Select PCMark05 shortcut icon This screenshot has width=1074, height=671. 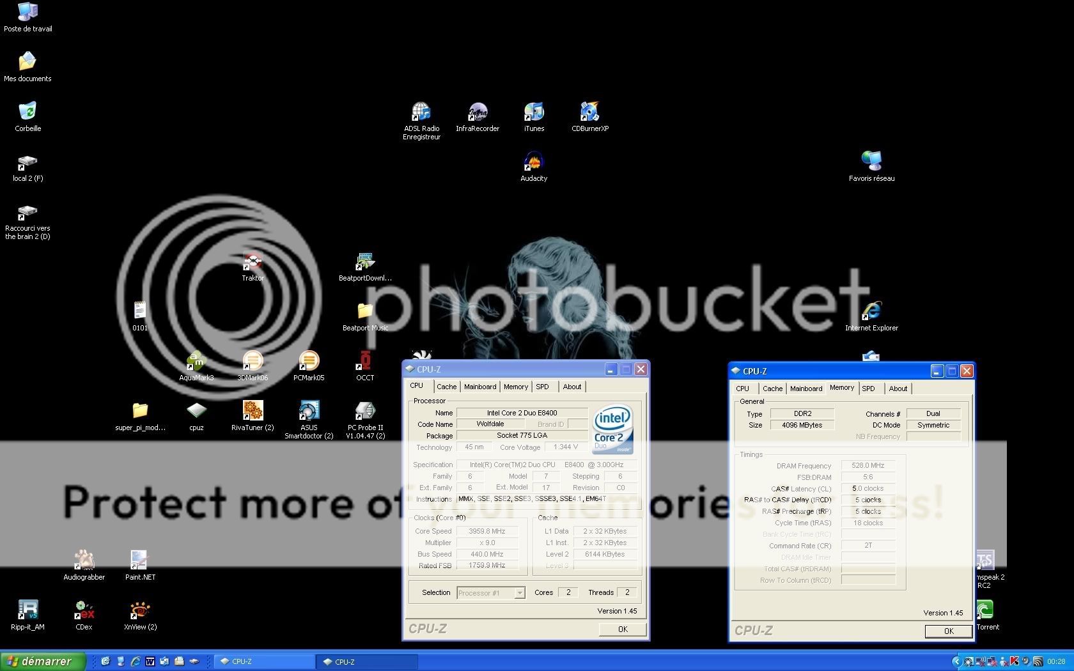click(x=309, y=366)
